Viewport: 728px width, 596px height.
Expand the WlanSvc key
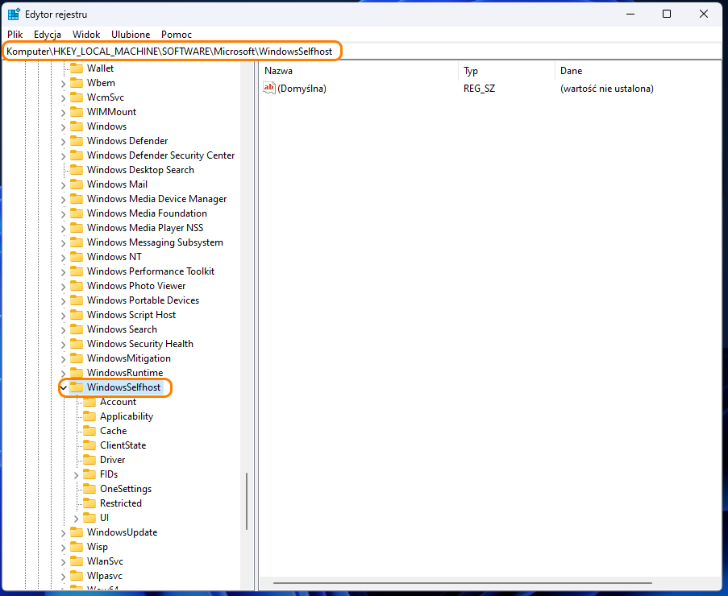63,561
